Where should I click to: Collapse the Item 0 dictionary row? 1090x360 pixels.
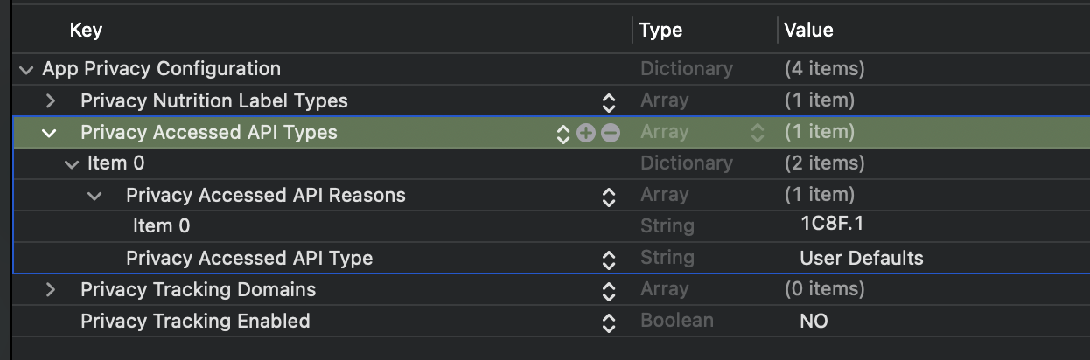click(x=72, y=164)
